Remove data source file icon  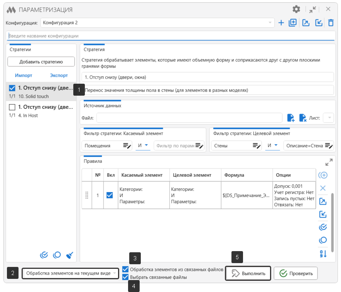[x=303, y=118]
